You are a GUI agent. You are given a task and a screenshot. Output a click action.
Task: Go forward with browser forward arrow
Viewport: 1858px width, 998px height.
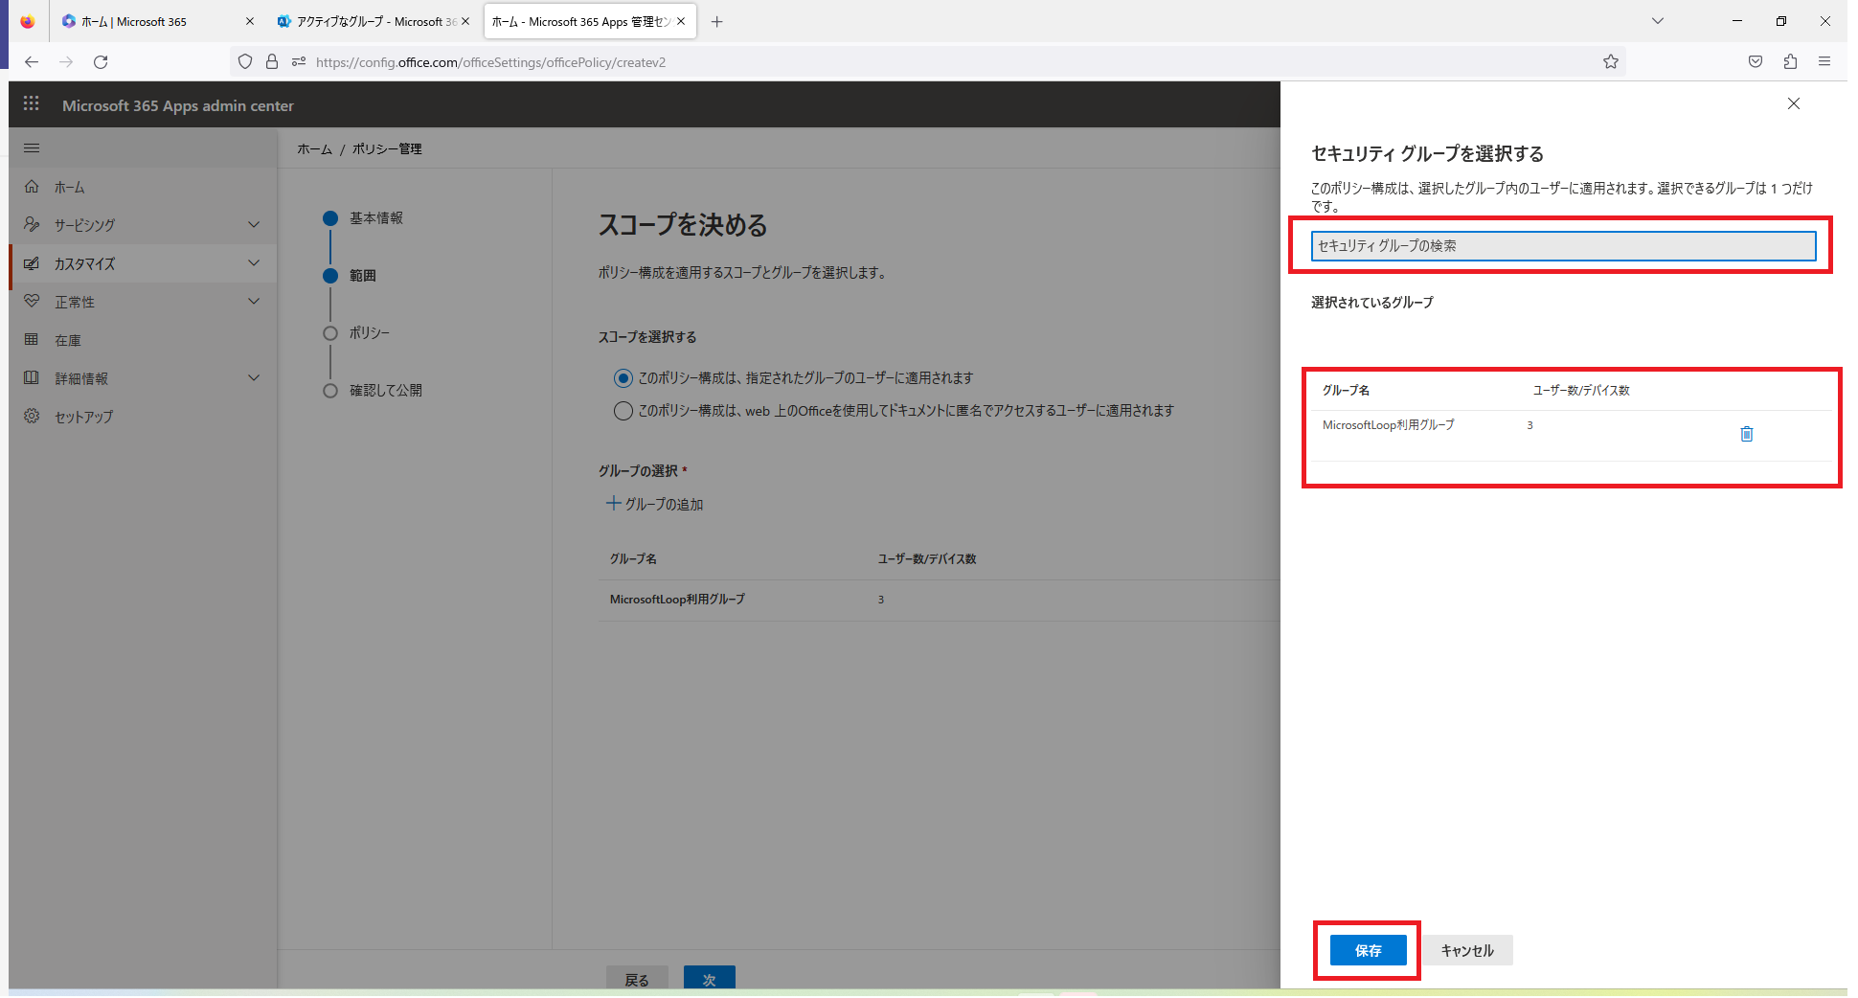66,61
